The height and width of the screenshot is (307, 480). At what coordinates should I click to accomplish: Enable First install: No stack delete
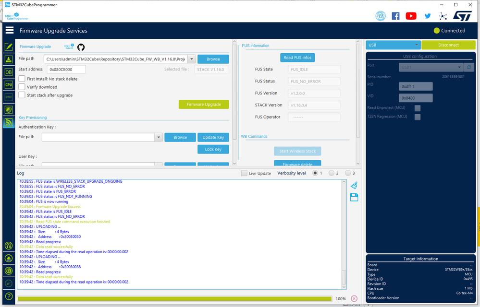coord(22,79)
